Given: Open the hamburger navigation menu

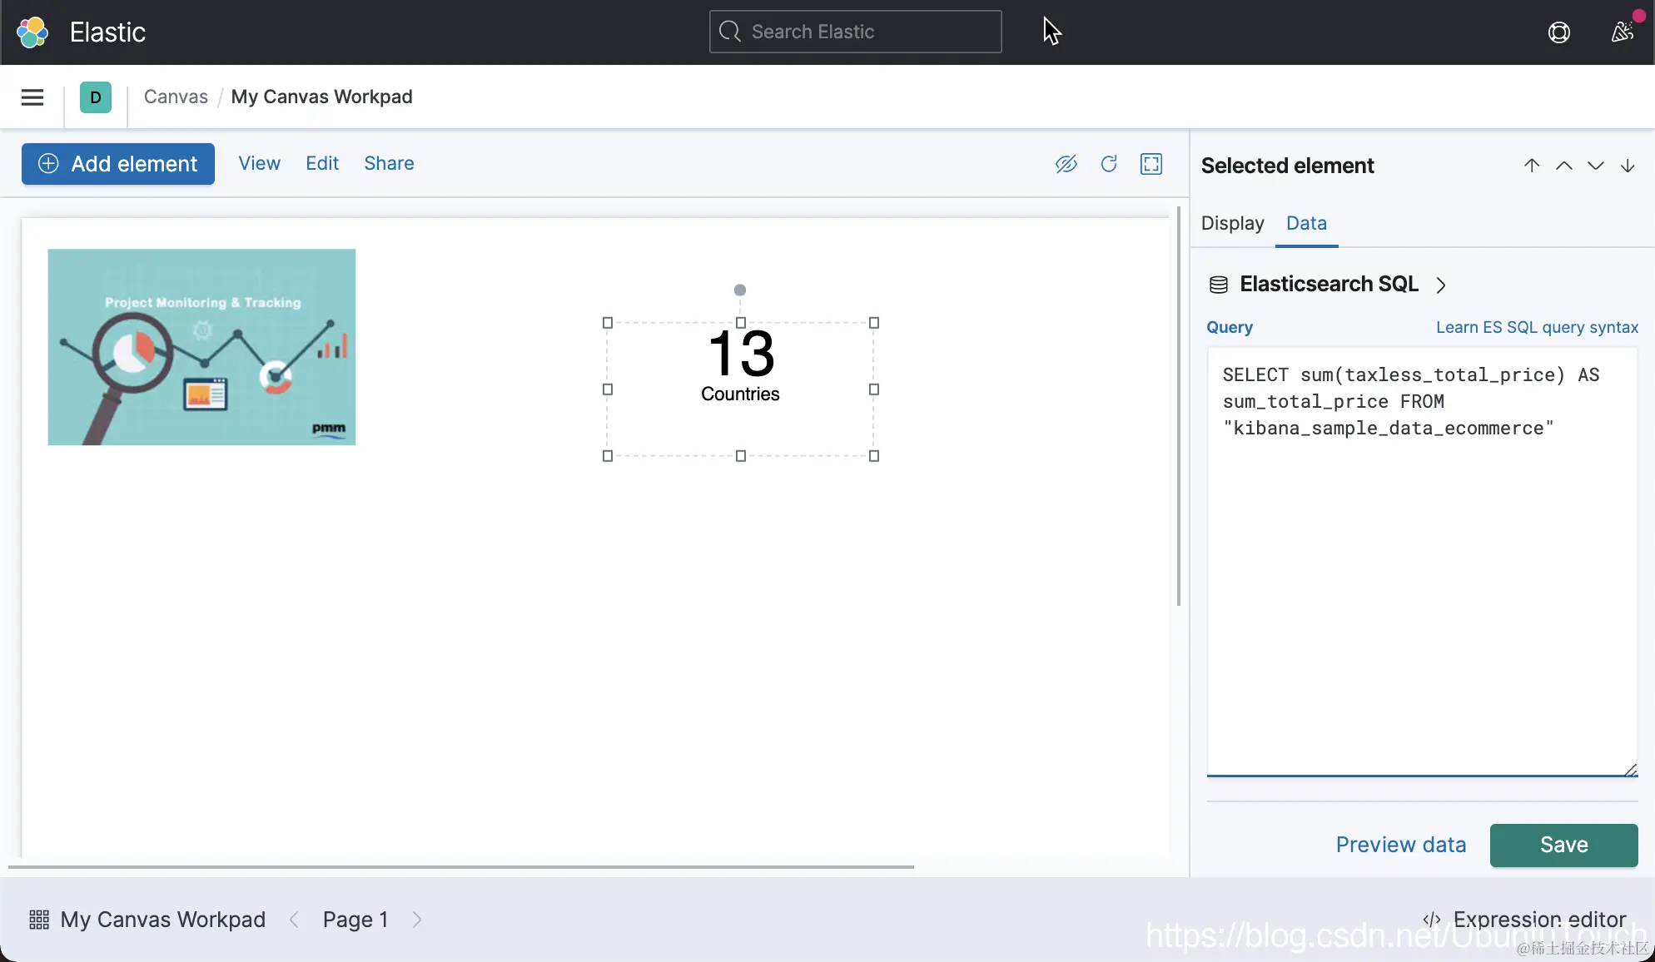Looking at the screenshot, I should point(32,97).
